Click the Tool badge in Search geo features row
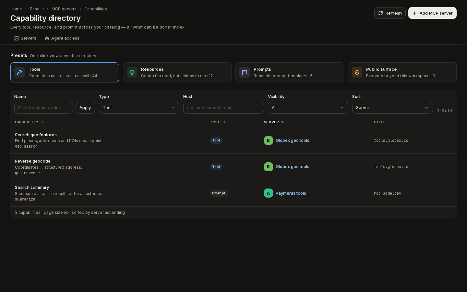The width and height of the screenshot is (467, 292). 216,140
